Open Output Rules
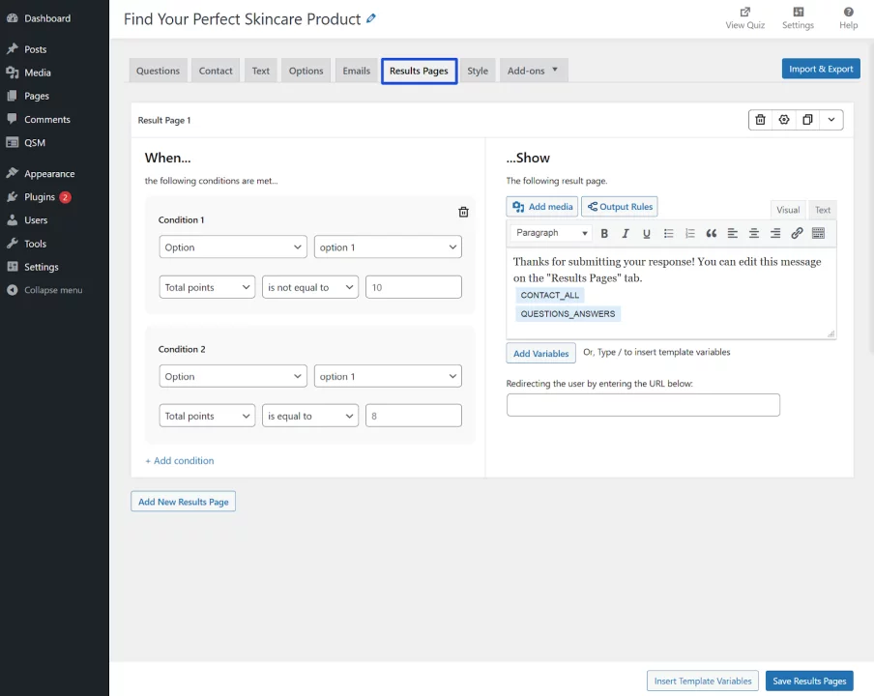 tap(620, 207)
